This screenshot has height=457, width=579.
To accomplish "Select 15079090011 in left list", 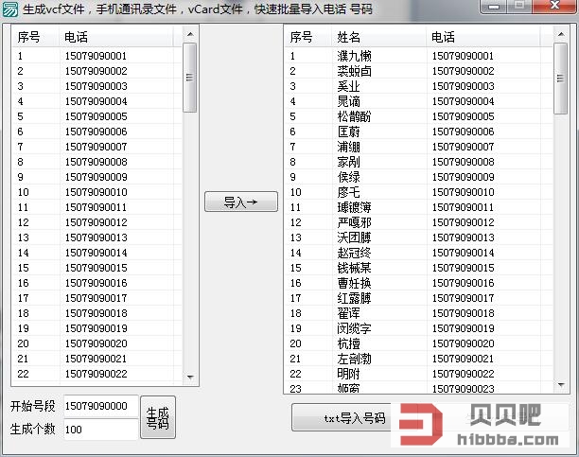I will coord(96,207).
